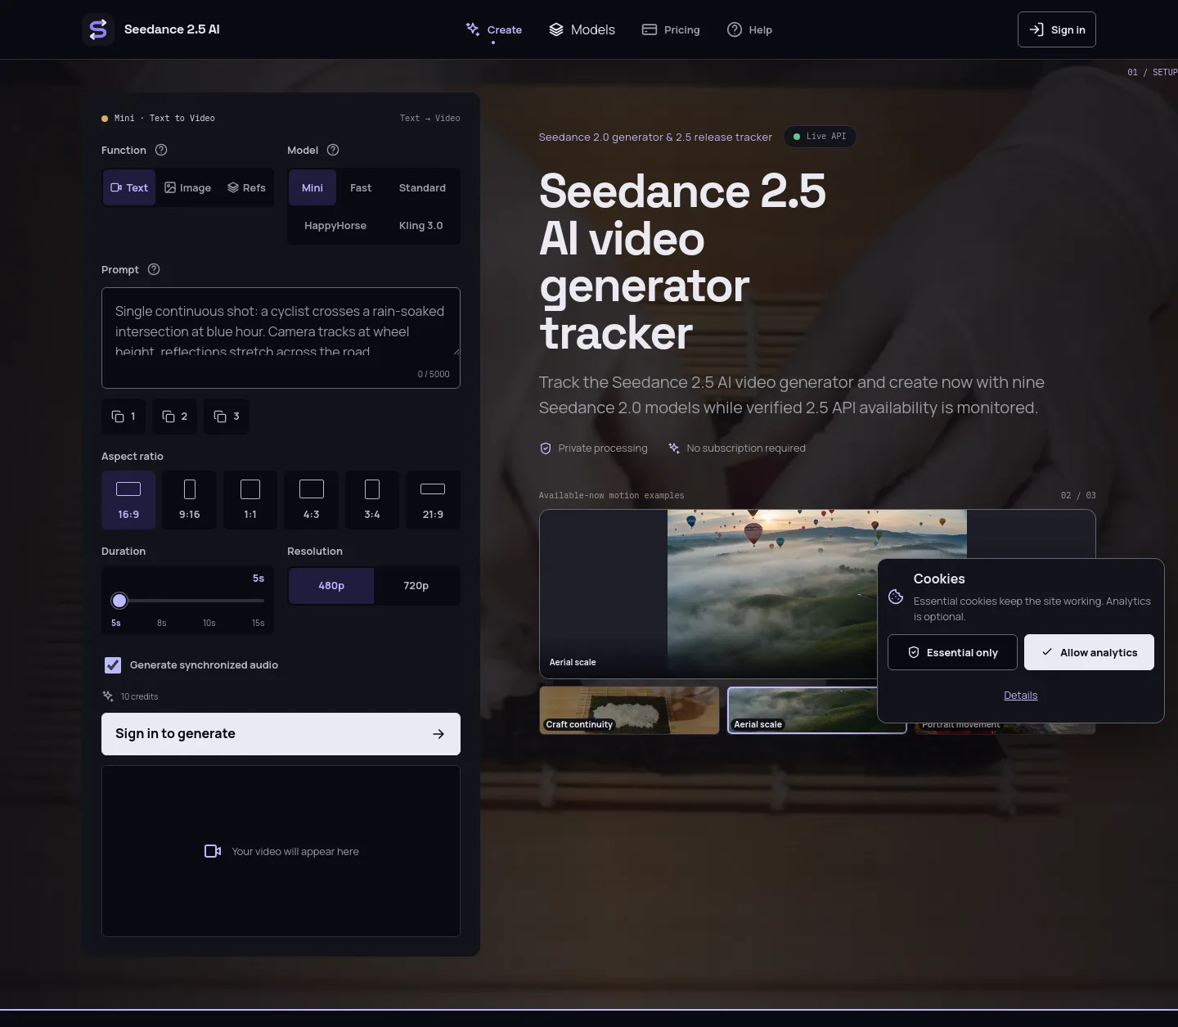Click the cookie icon in Cookies panel
1178x1027 pixels.
coord(896,597)
